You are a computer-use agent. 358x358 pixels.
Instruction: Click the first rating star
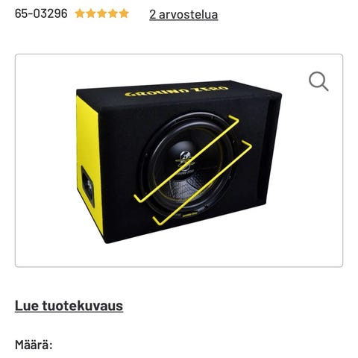pyautogui.click(x=80, y=13)
